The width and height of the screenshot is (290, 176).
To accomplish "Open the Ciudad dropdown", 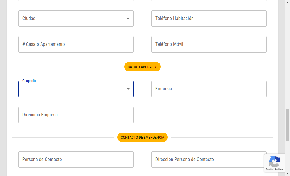I will (x=76, y=19).
